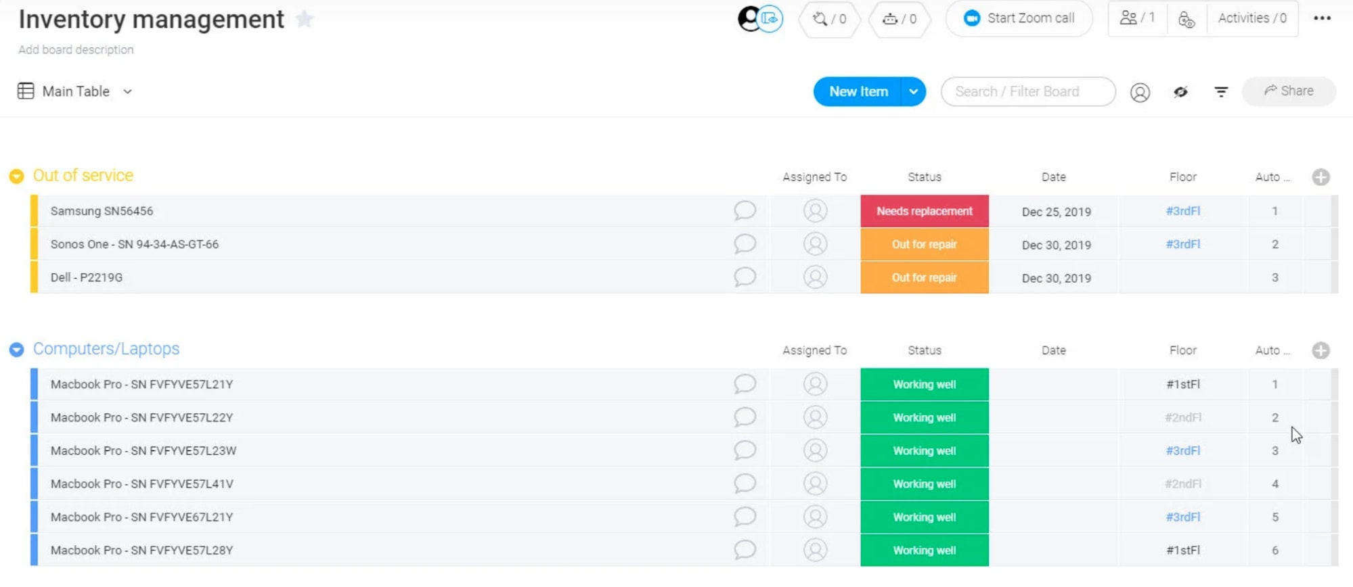Image resolution: width=1353 pixels, height=587 pixels.
Task: Open board members count
Action: tap(1137, 18)
